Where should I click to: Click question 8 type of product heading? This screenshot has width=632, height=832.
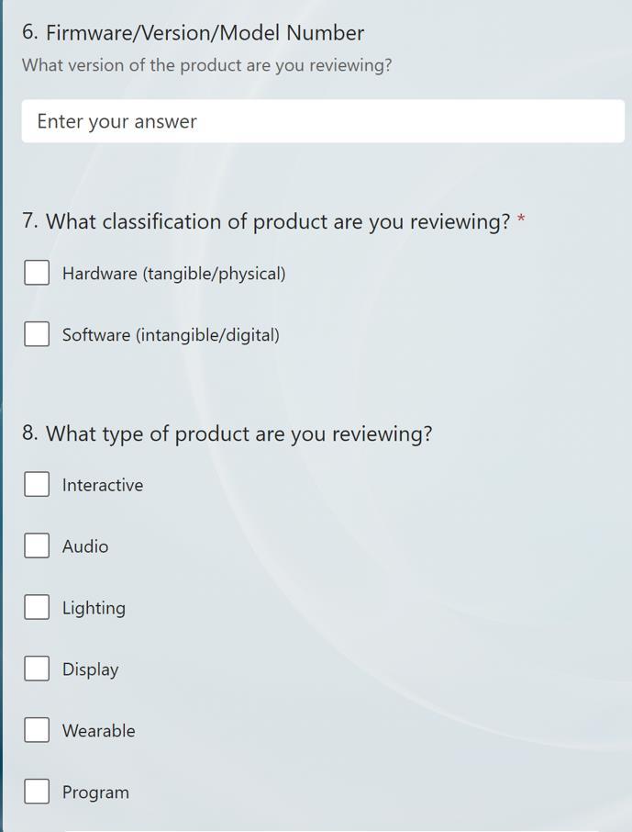pyautogui.click(x=227, y=434)
